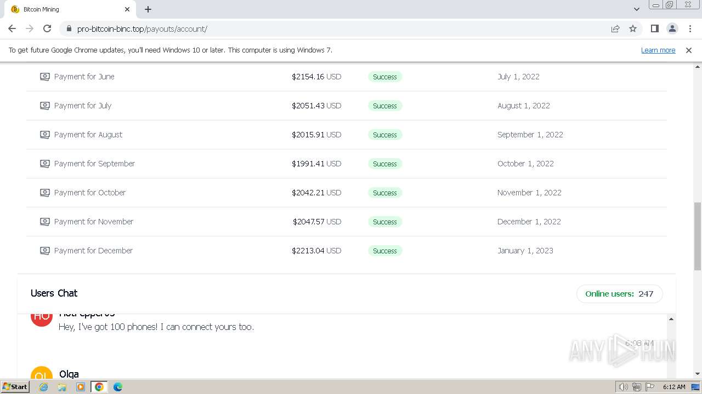Viewport: 702px width, 394px height.
Task: Click the November 1, 2022 date
Action: [x=529, y=193]
